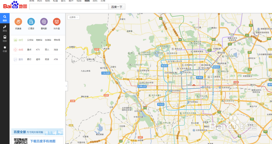Search nearby 洗浴 bathhouses
Viewport: 272px width, 144px height.
(x=56, y=50)
